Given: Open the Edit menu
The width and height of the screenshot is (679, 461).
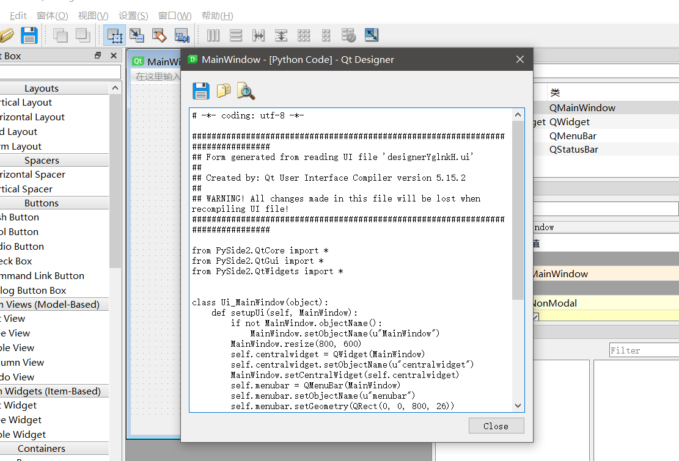Looking at the screenshot, I should (x=18, y=15).
